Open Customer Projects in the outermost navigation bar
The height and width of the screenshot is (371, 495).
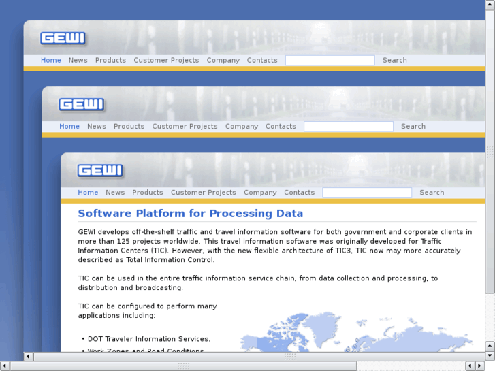(x=166, y=60)
